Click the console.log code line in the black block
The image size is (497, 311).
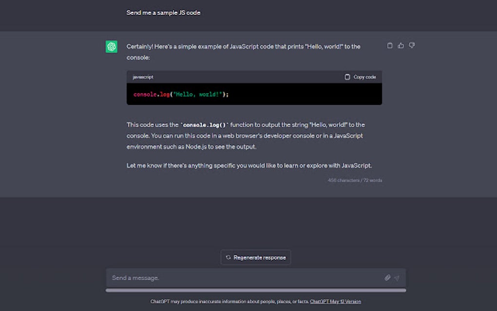(181, 94)
